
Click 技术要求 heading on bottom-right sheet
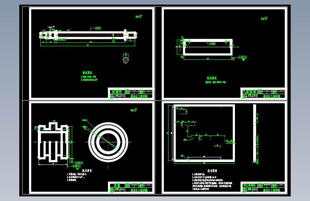212,171
